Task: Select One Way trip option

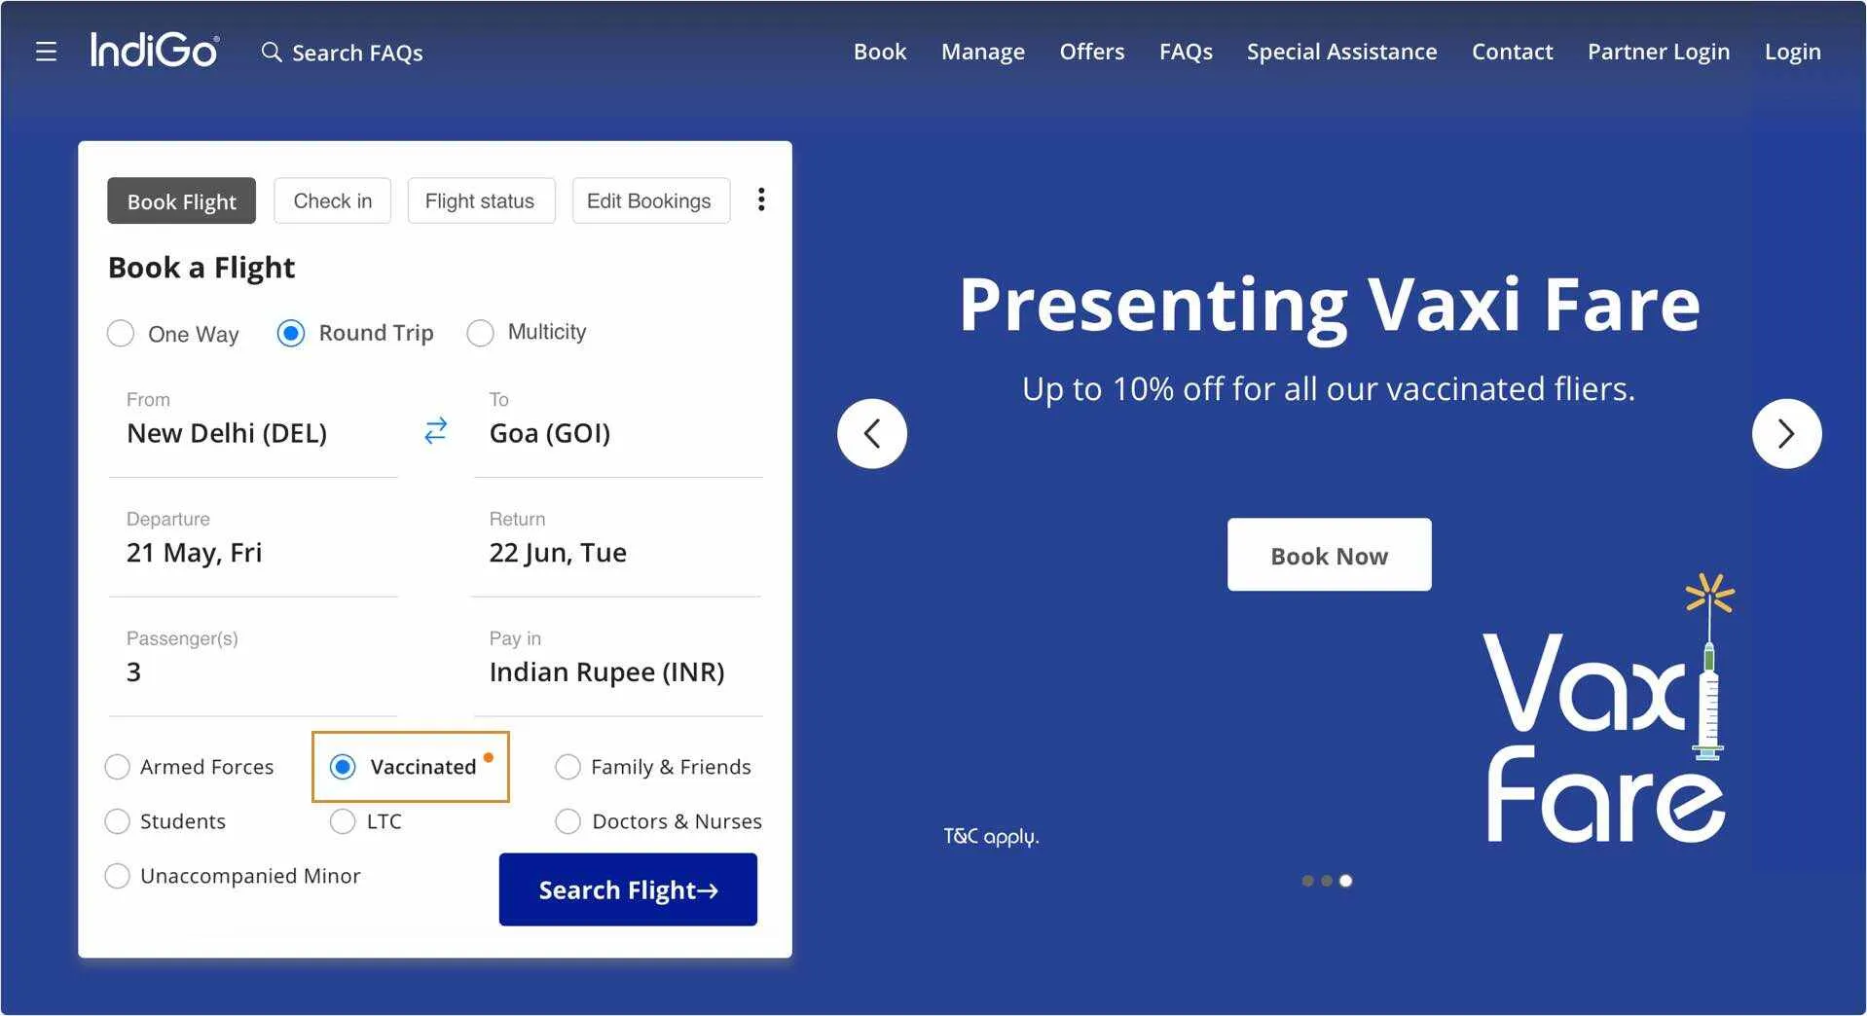Action: coord(172,334)
